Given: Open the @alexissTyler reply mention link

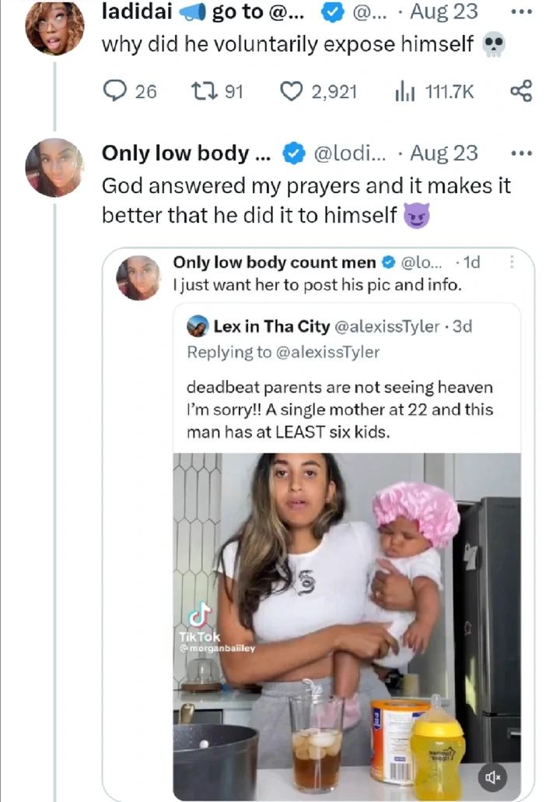Looking at the screenshot, I should coord(327,352).
